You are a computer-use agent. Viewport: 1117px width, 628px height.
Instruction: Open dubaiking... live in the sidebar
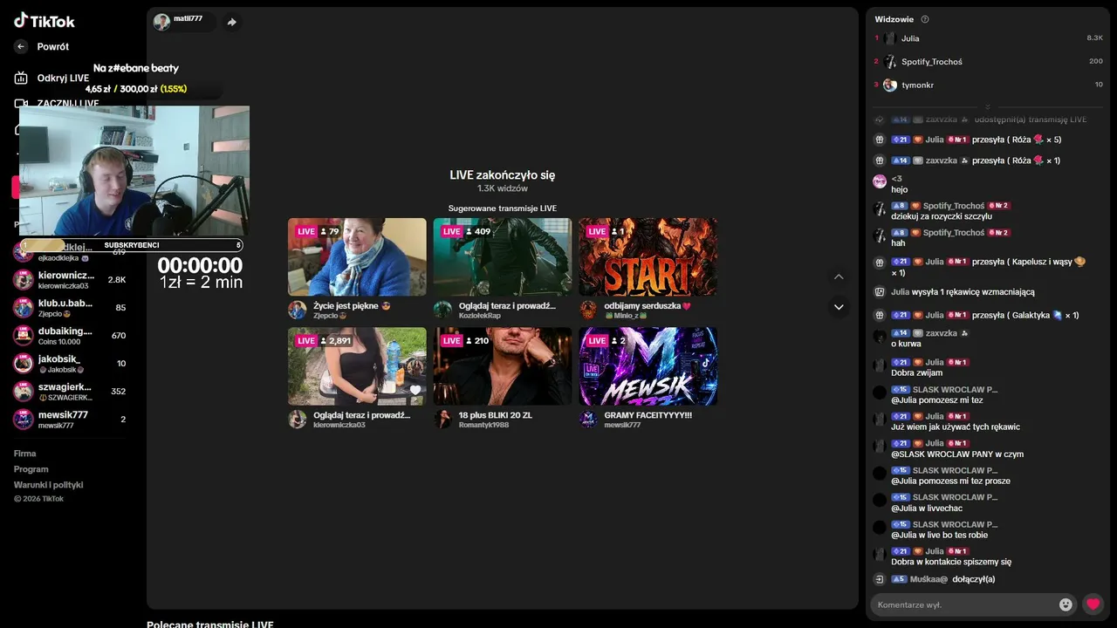click(x=72, y=335)
